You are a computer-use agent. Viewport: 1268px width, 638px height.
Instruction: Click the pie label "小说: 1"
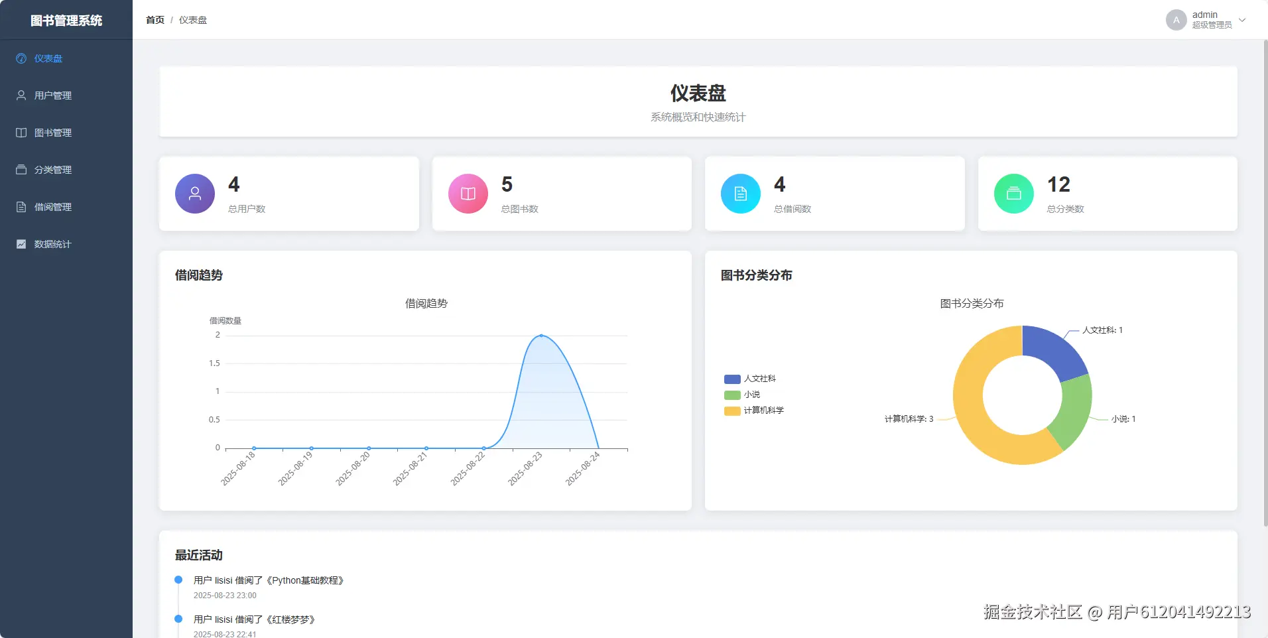click(x=1124, y=419)
